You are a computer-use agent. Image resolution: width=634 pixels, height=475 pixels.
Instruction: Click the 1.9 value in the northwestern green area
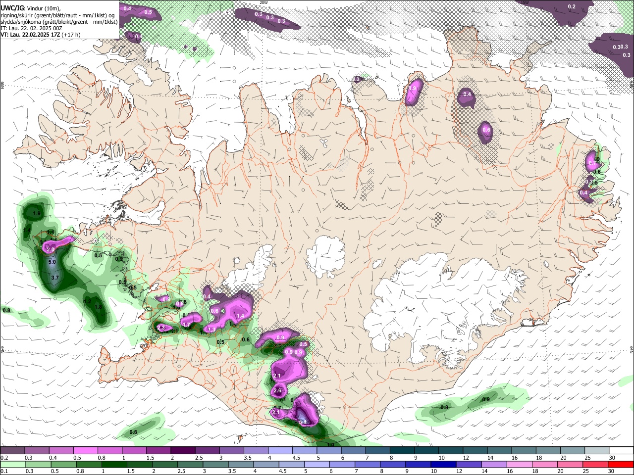tap(36, 214)
